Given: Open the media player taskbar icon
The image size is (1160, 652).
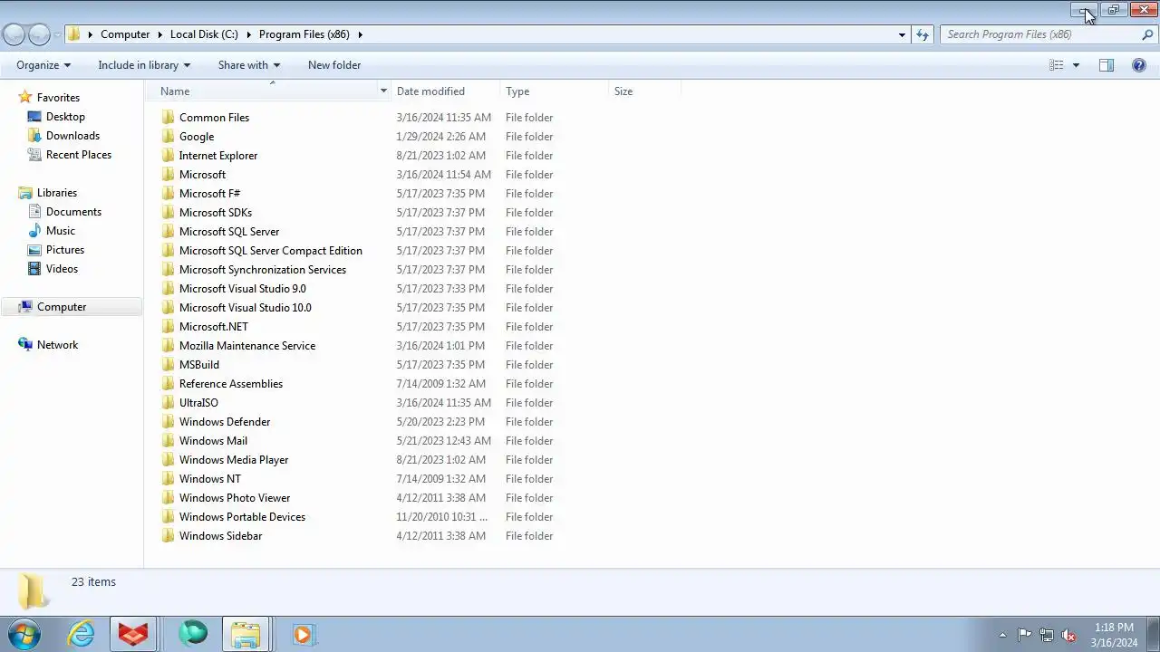Looking at the screenshot, I should [302, 634].
